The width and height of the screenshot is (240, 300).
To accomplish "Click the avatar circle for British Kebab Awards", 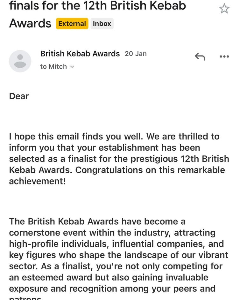I will point(20,60).
